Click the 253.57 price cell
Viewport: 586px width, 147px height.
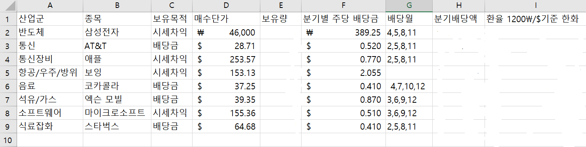pos(226,59)
